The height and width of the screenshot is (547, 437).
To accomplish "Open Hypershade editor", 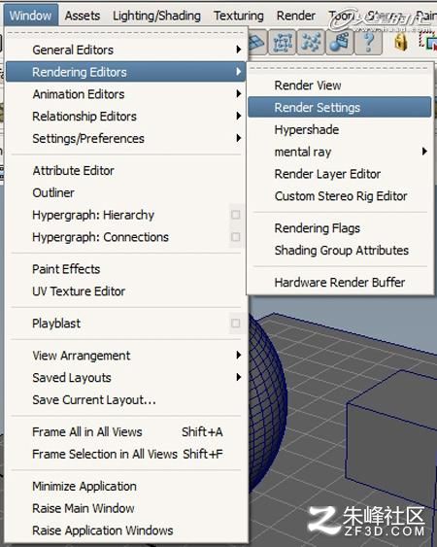I will pyautogui.click(x=307, y=129).
